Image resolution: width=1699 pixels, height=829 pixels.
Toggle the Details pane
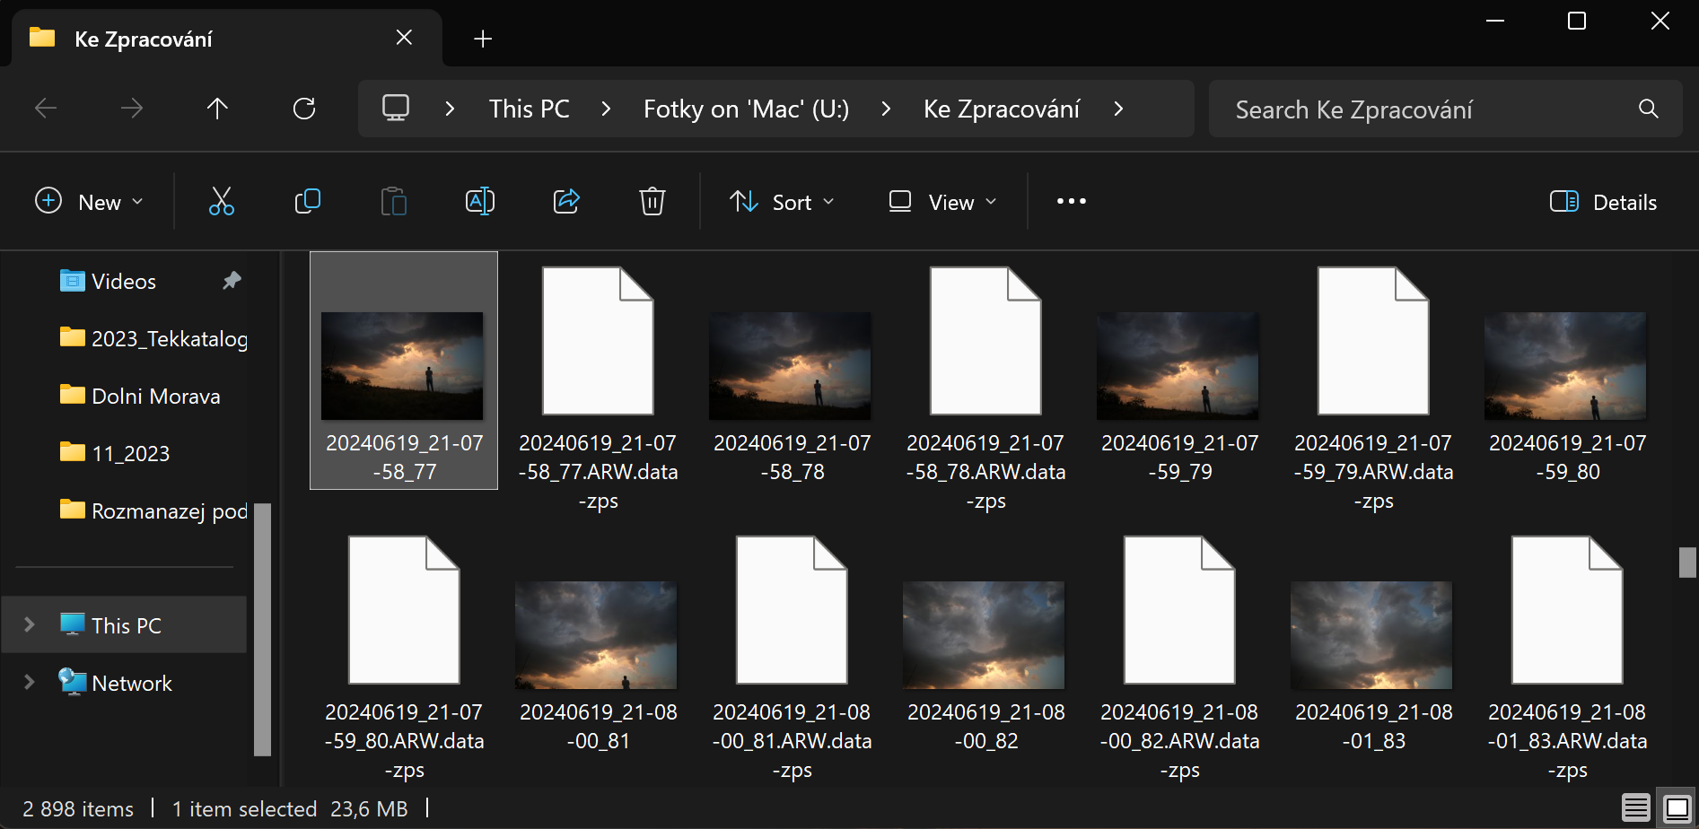tap(1603, 202)
